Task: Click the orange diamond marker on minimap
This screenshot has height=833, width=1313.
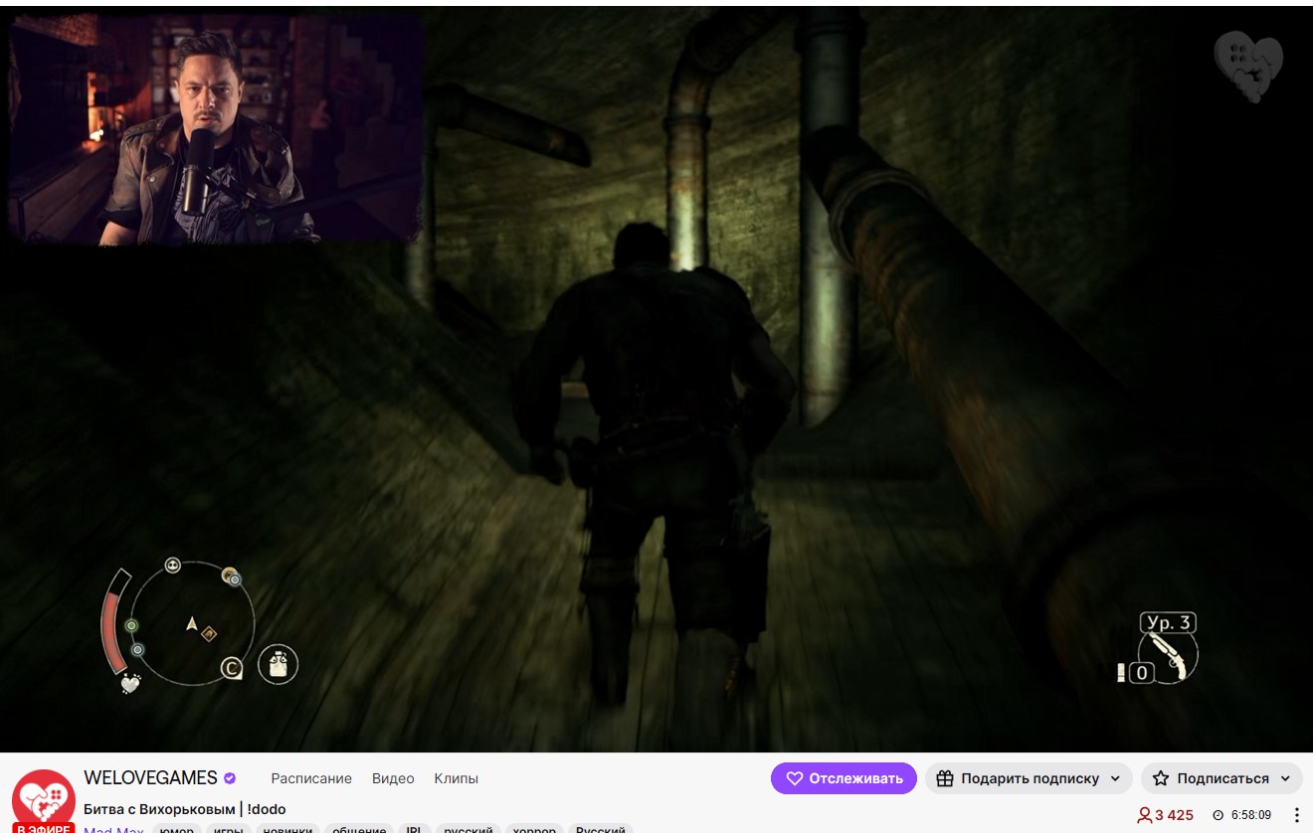Action: point(209,633)
